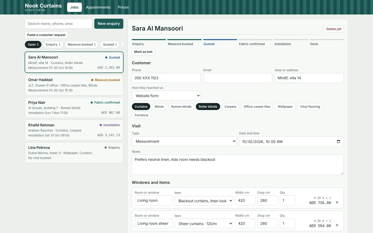Click the search name, phone, area field
This screenshot has height=233, width=373.
[59, 24]
